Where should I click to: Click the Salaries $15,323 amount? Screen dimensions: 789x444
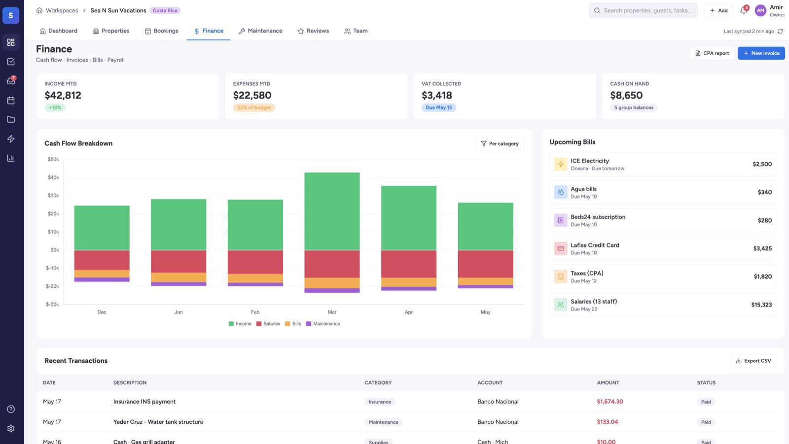tap(761, 305)
